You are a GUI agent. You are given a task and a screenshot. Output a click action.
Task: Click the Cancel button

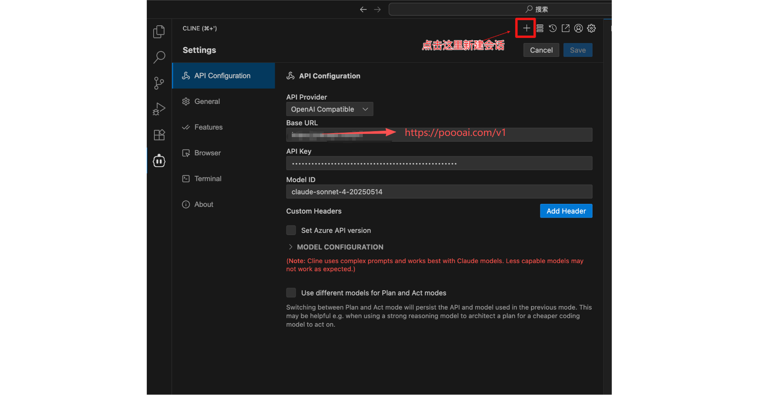(x=541, y=50)
